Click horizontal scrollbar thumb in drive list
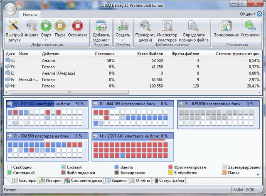Image resolution: width=266 pixels, height=196 pixels. (x=69, y=92)
